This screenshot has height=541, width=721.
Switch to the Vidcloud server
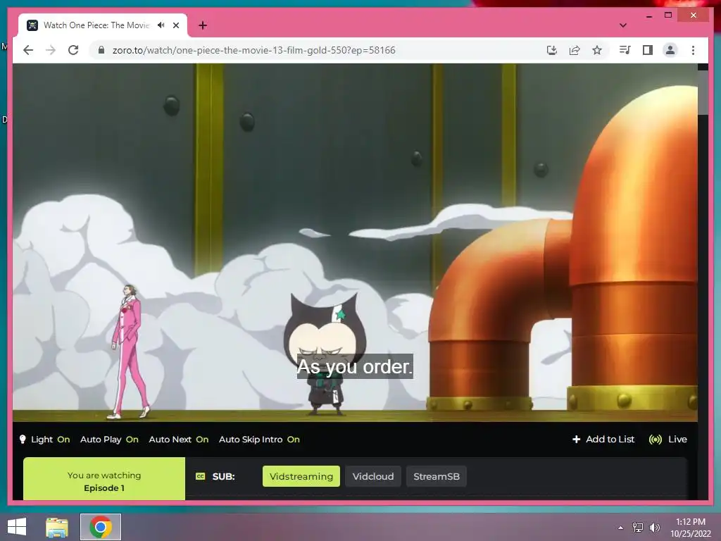click(373, 476)
